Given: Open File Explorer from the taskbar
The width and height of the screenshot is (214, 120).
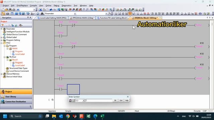Looking at the screenshot, I should tap(54, 116).
